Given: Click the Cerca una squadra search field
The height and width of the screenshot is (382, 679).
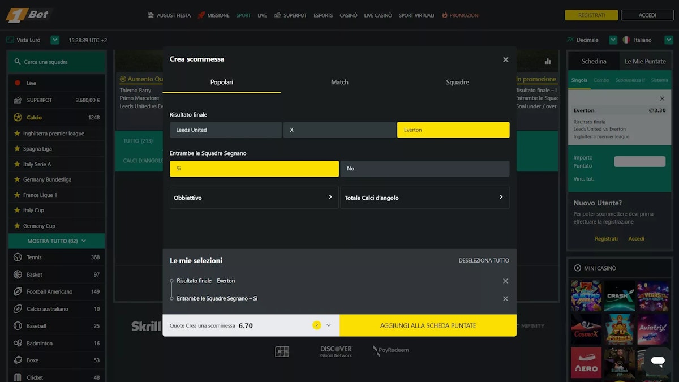Looking at the screenshot, I should [57, 62].
